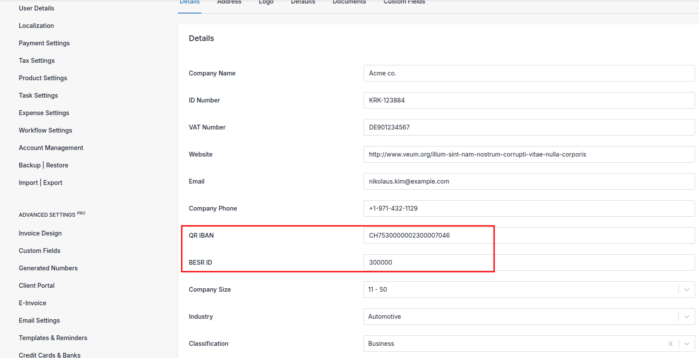
Task: Focus the VAT Number text field
Action: tap(529, 127)
